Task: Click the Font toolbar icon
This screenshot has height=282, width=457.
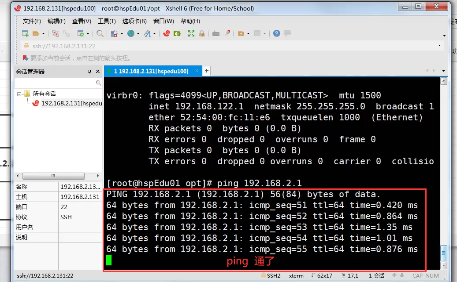Action: coord(148,34)
